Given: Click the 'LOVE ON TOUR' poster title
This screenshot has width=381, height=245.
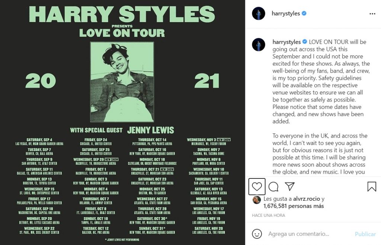Looking at the screenshot, I should pos(122,33).
